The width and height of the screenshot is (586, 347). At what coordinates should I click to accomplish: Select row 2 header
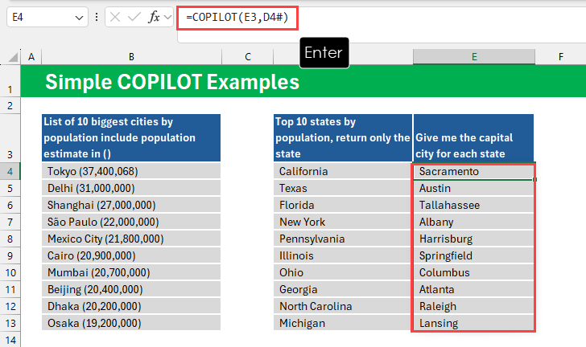10,105
